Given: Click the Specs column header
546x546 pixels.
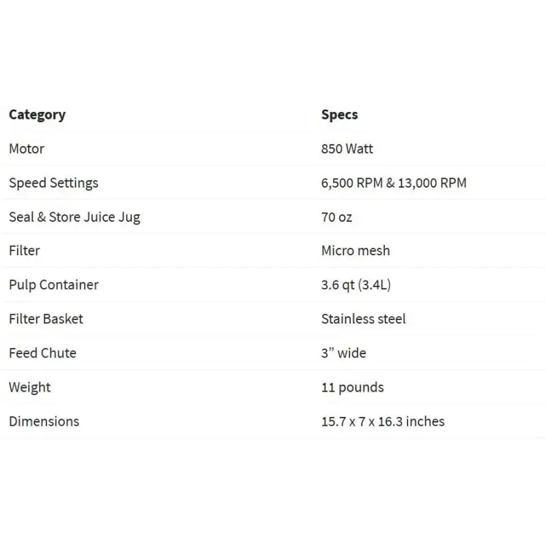Looking at the screenshot, I should (x=339, y=115).
